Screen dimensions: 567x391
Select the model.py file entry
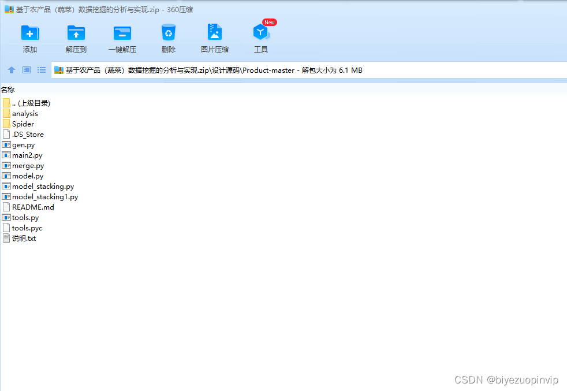(27, 176)
